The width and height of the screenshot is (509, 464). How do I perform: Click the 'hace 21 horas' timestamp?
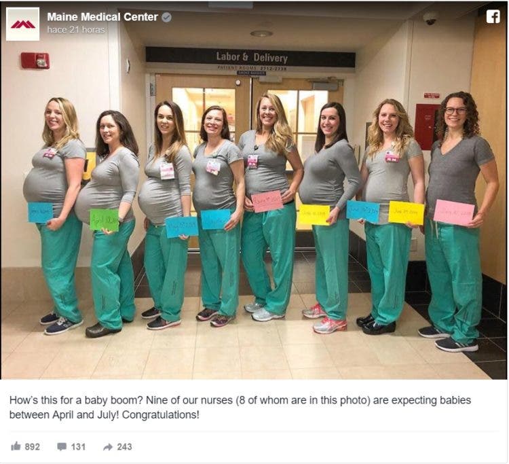click(x=75, y=30)
